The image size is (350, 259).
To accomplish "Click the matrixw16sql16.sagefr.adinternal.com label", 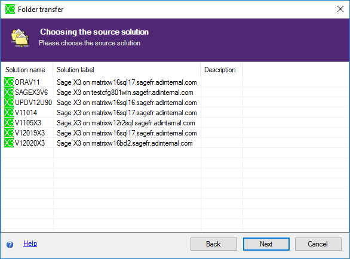I will point(127,103).
